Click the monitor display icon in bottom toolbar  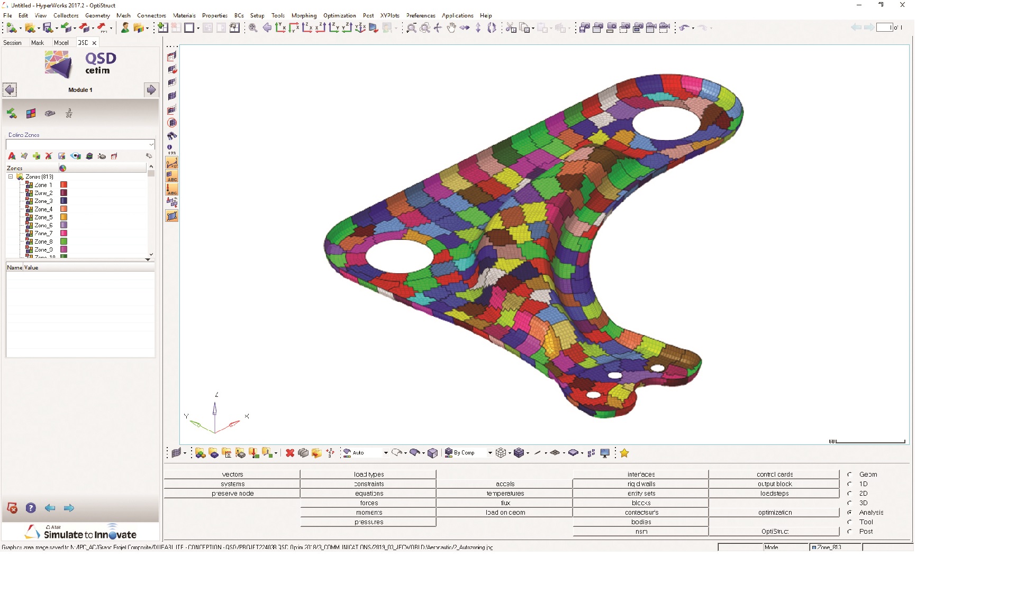605,453
